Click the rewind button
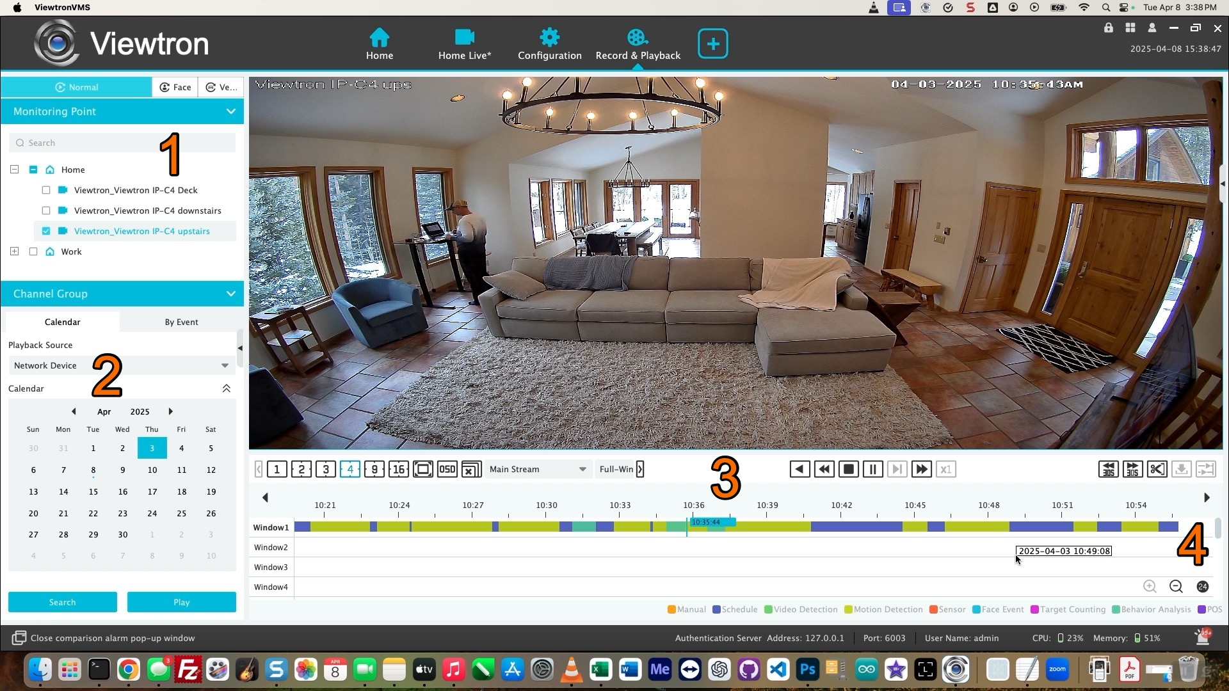Viewport: 1229px width, 691px height. point(824,469)
